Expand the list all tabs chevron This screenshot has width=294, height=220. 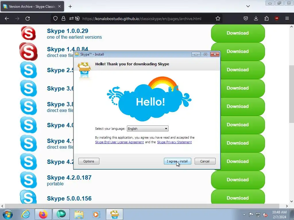pyautogui.click(x=248, y=6)
